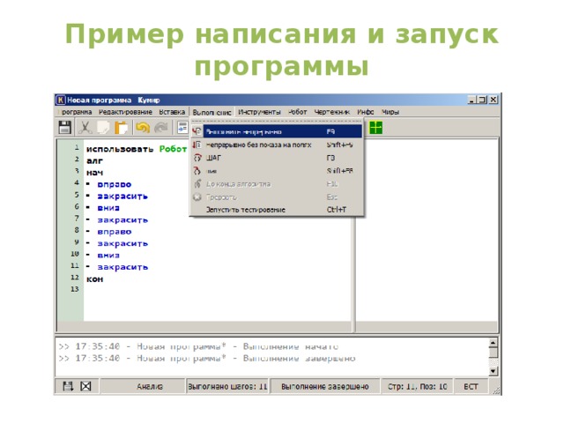The height and width of the screenshot is (423, 564).
Task: Click the output panel scroll up arrow
Action: click(x=493, y=343)
